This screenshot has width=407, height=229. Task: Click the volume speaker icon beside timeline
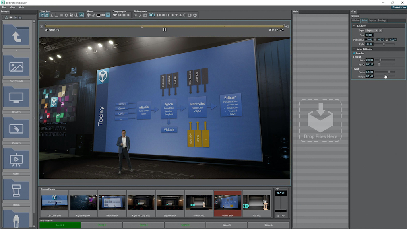tap(287, 27)
